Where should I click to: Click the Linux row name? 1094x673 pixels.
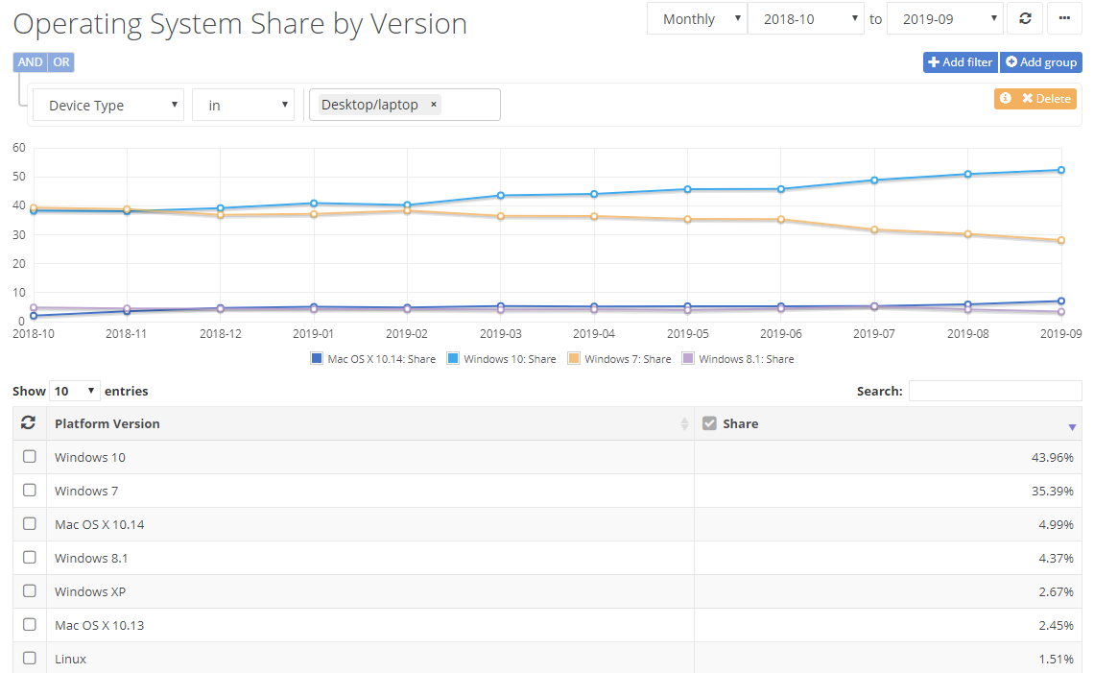(x=70, y=659)
